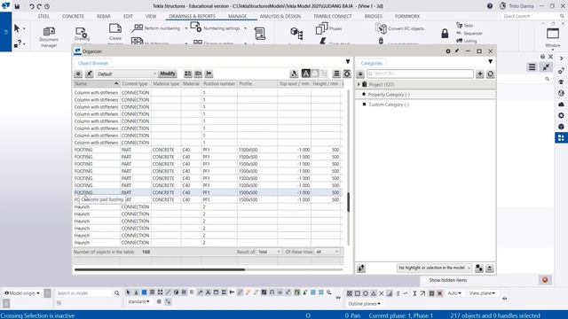Open the Categories tab
This screenshot has height=319, width=568.
(x=371, y=63)
